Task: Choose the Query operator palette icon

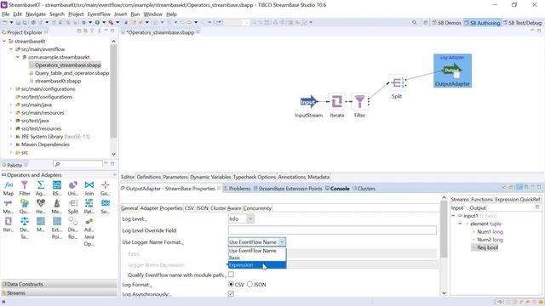Action: 25,207
